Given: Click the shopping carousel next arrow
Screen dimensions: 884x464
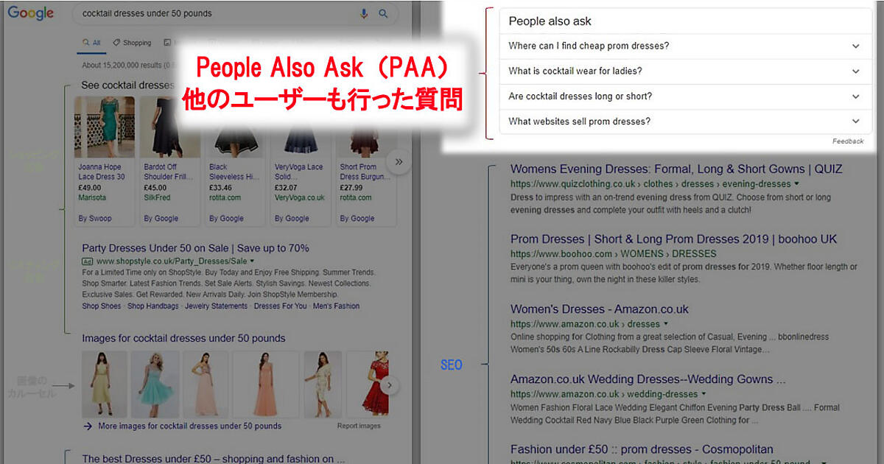Looking at the screenshot, I should [399, 162].
